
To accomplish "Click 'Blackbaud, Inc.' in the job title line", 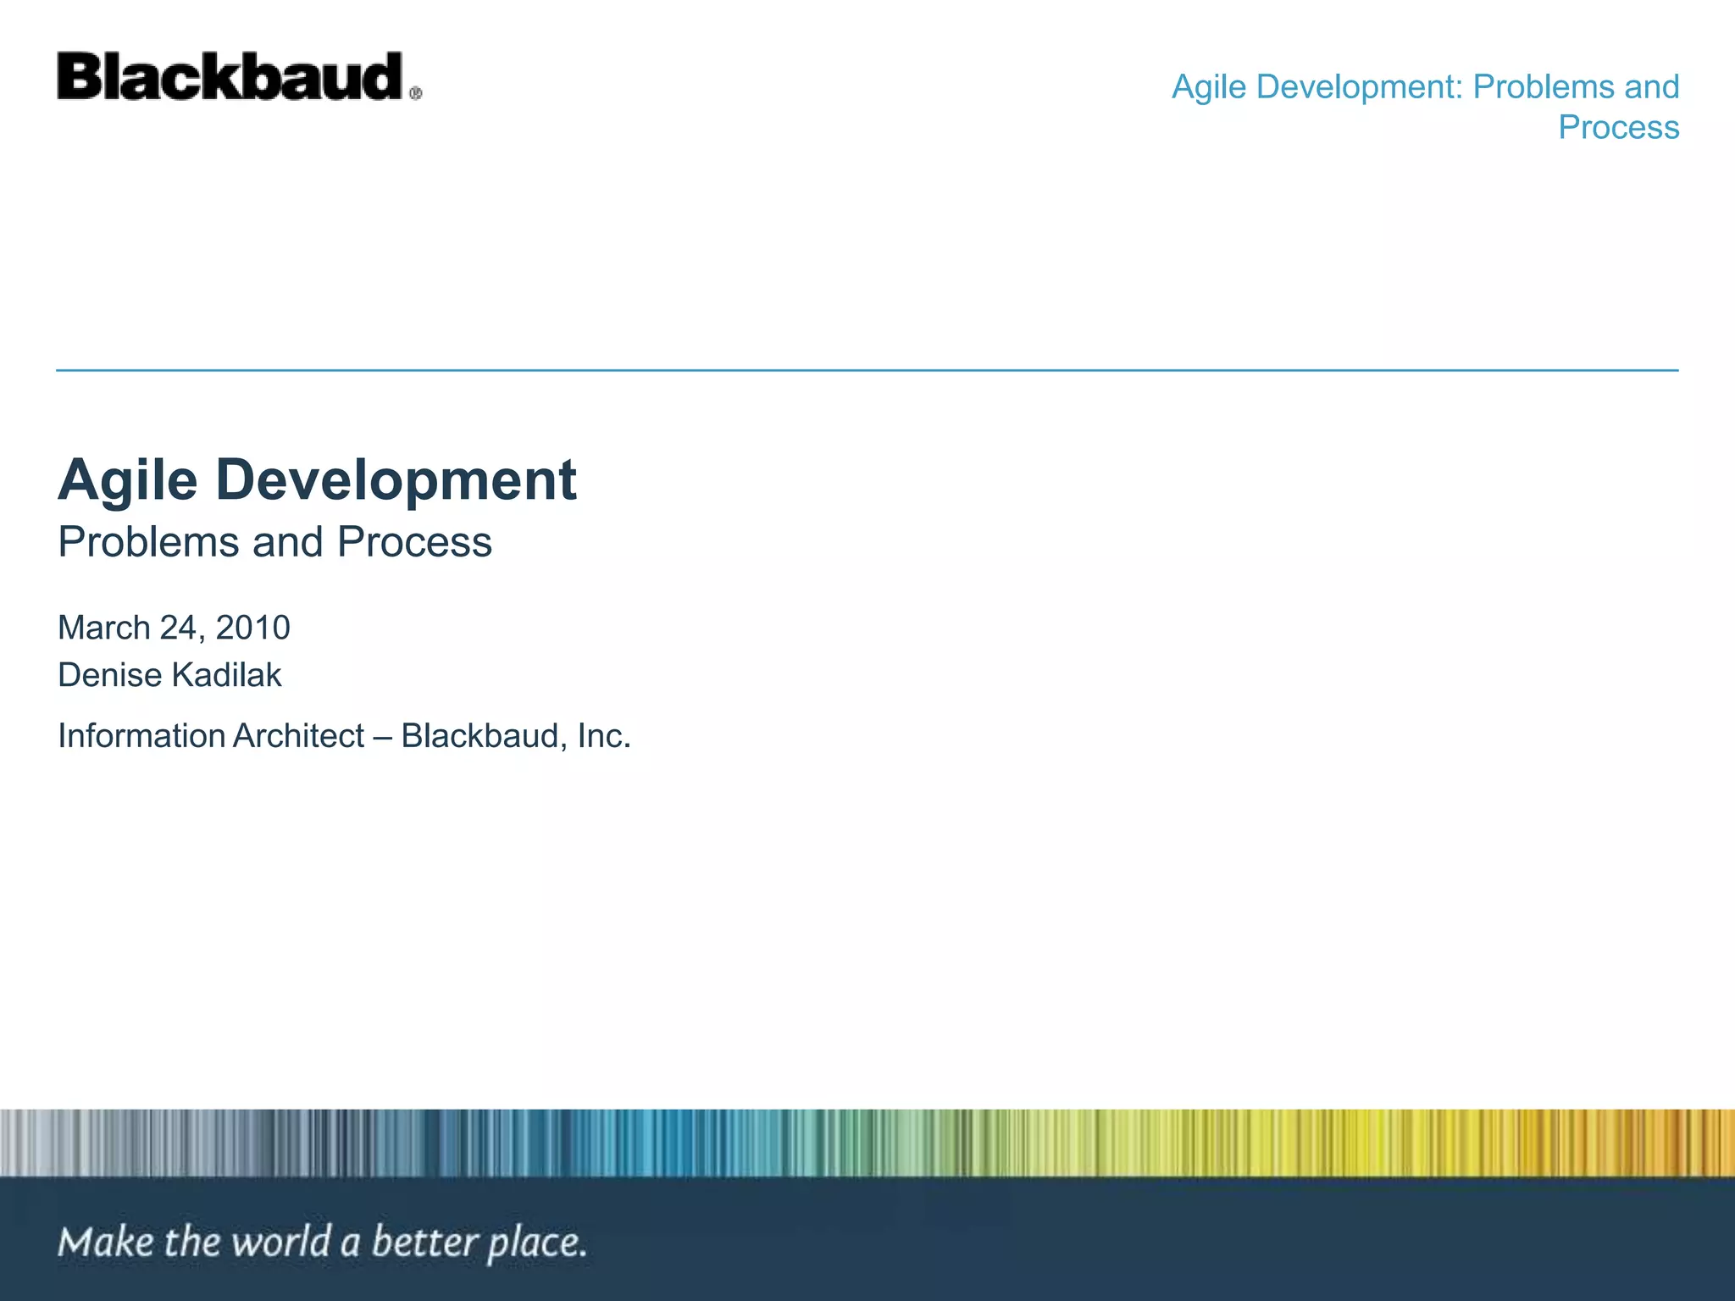I will [515, 735].
